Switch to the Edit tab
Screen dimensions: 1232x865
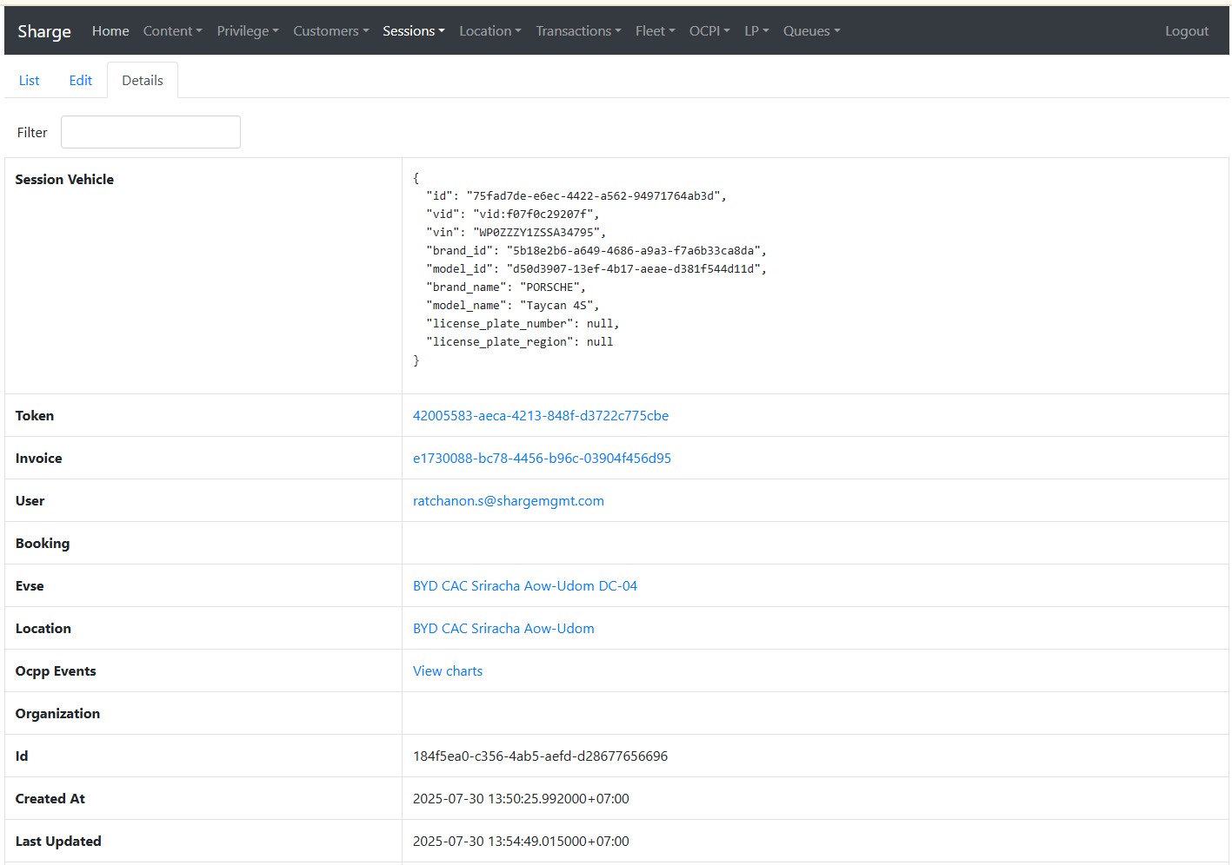81,80
